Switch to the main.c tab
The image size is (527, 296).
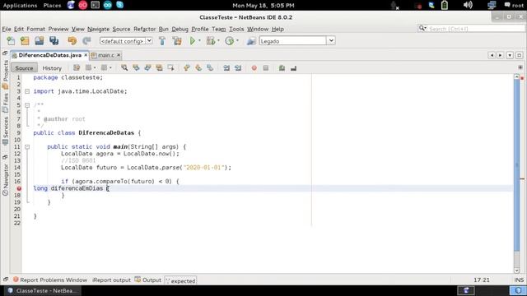click(x=106, y=55)
